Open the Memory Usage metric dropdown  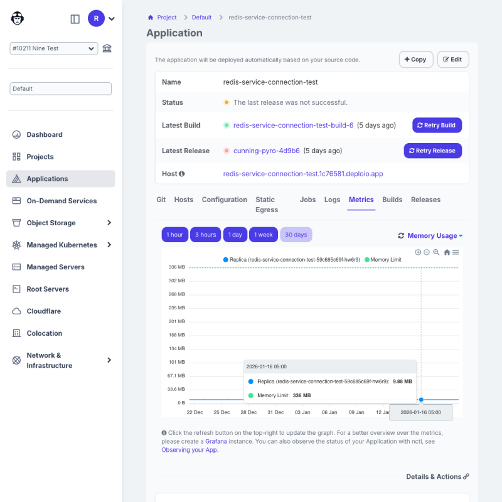pyautogui.click(x=435, y=236)
